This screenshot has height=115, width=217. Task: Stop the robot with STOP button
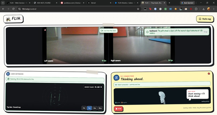click(x=118, y=109)
